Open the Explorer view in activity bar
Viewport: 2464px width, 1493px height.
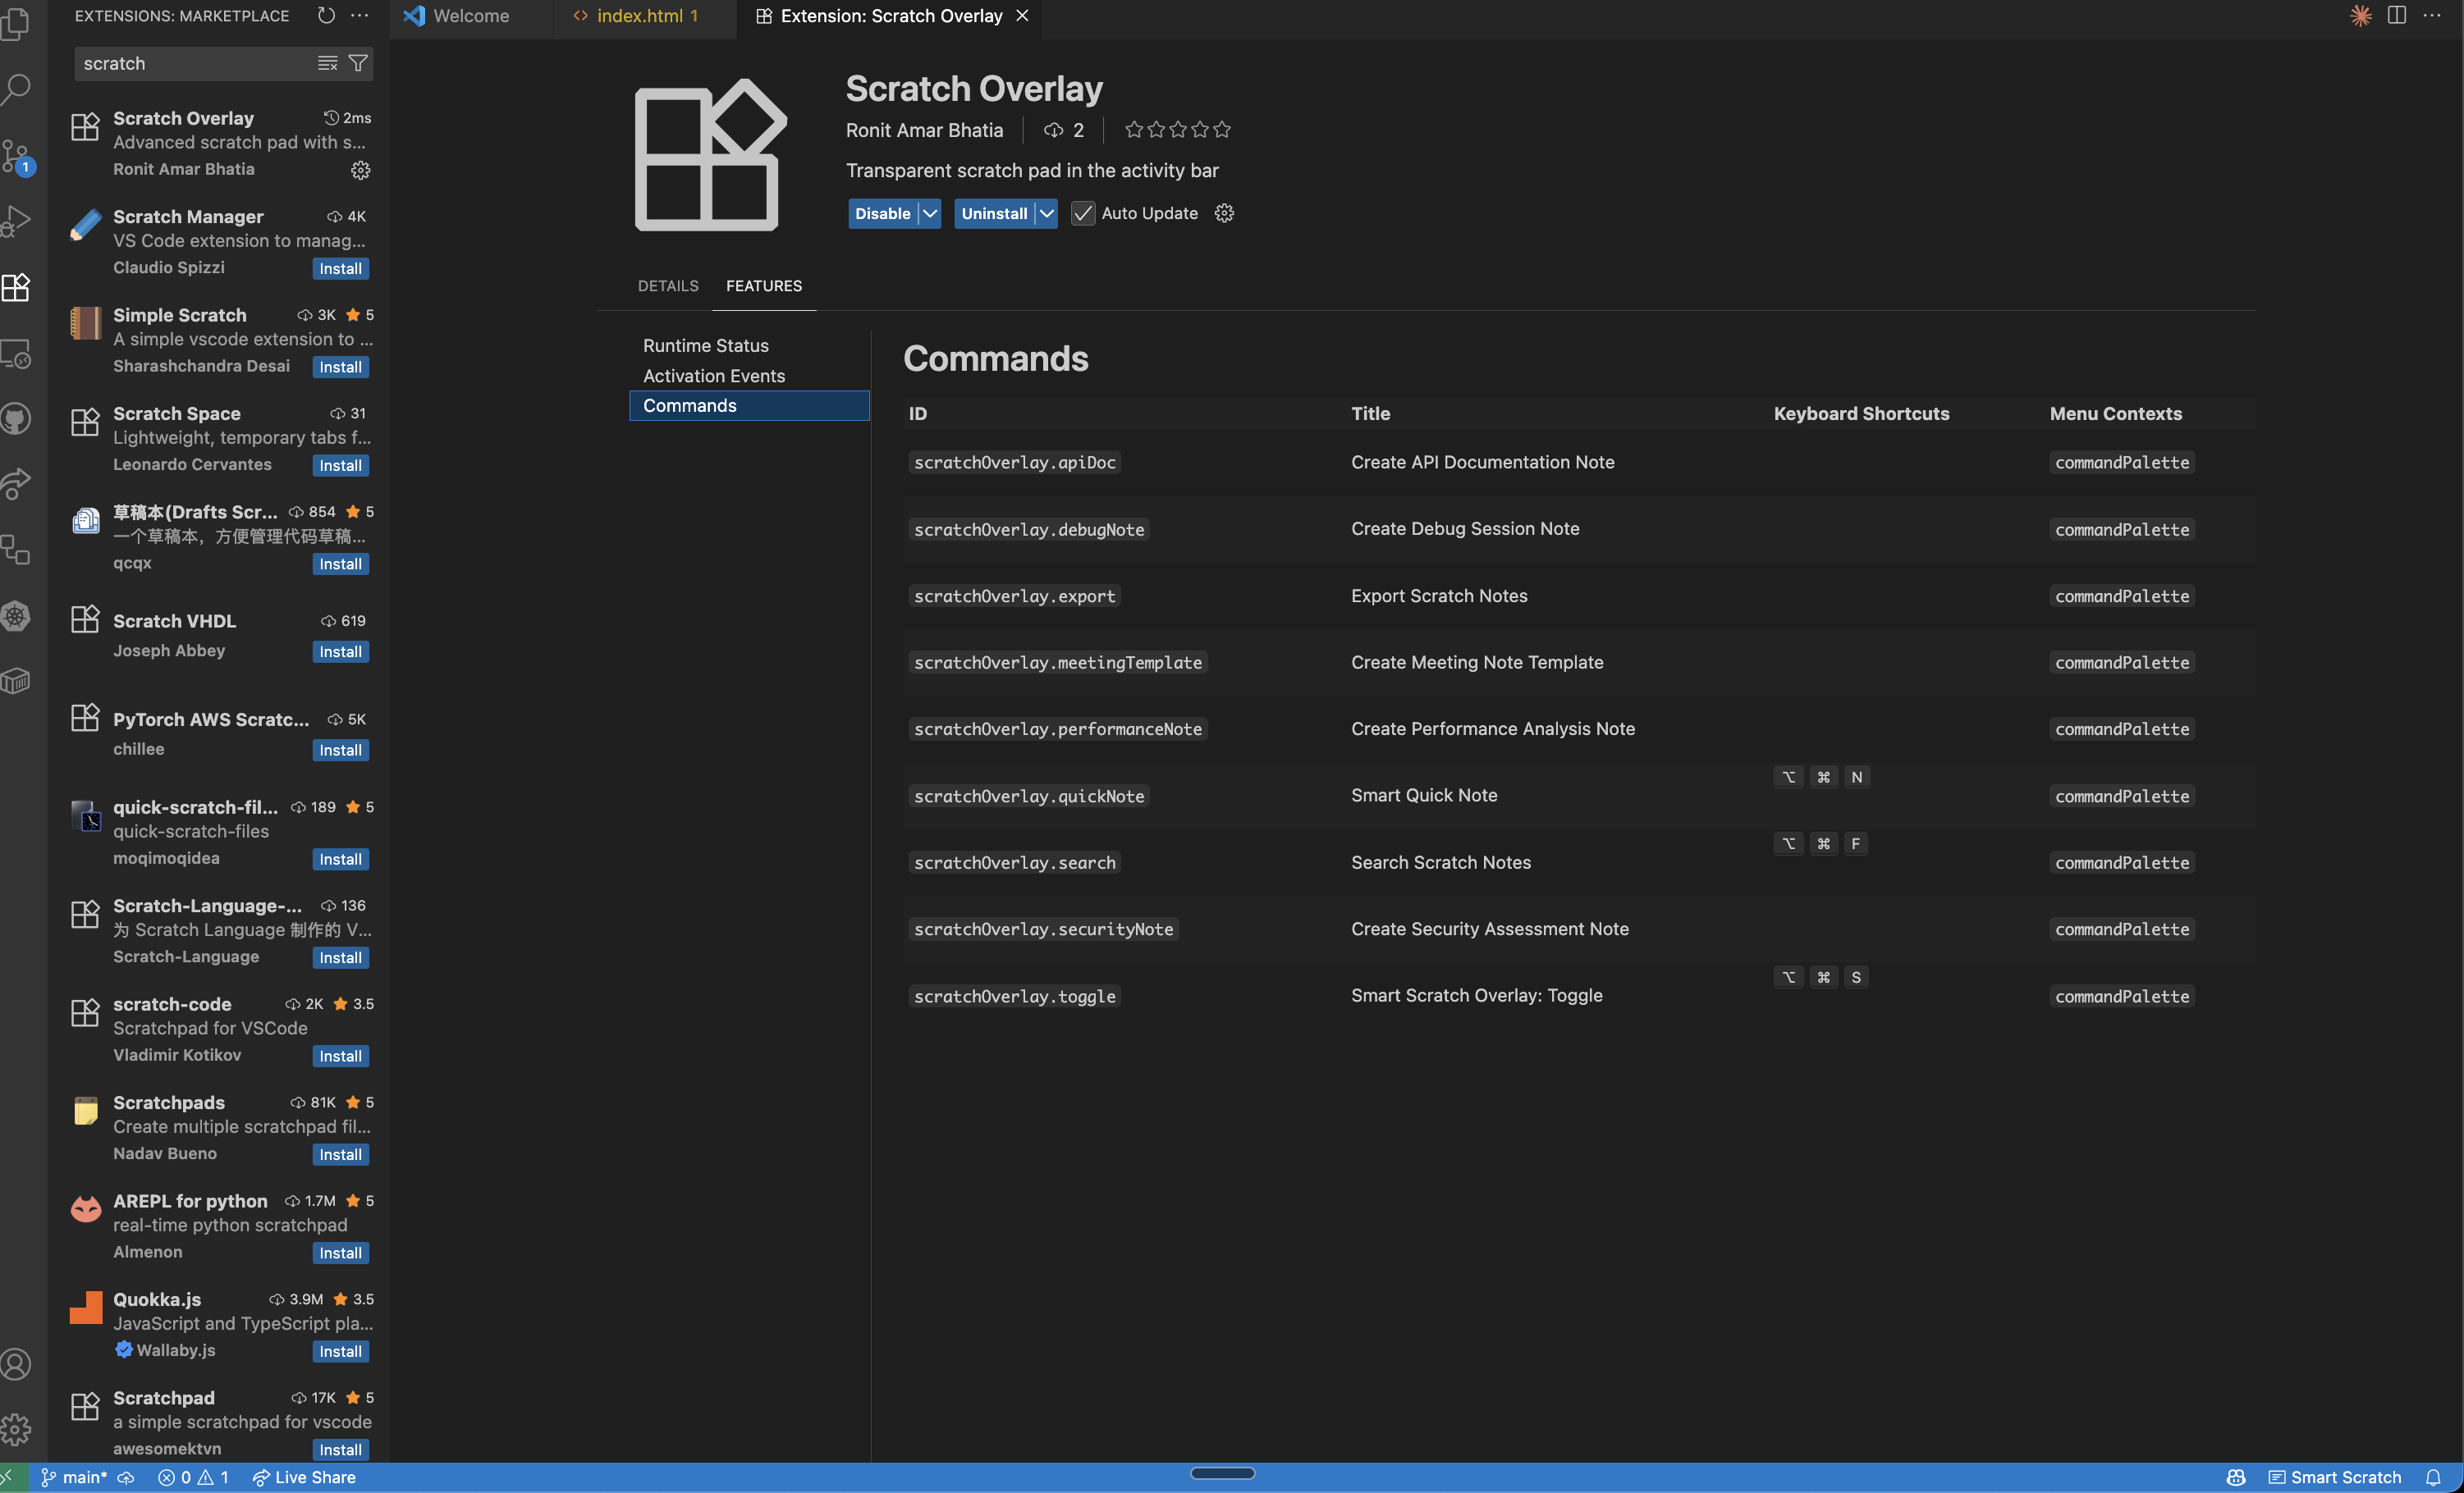(16, 24)
